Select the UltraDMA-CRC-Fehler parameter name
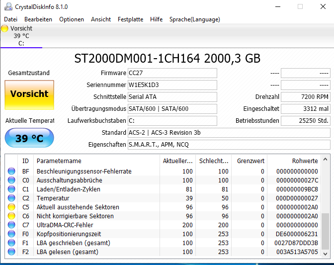Image resolution: width=334 pixels, height=265 pixels. pyautogui.click(x=65, y=225)
